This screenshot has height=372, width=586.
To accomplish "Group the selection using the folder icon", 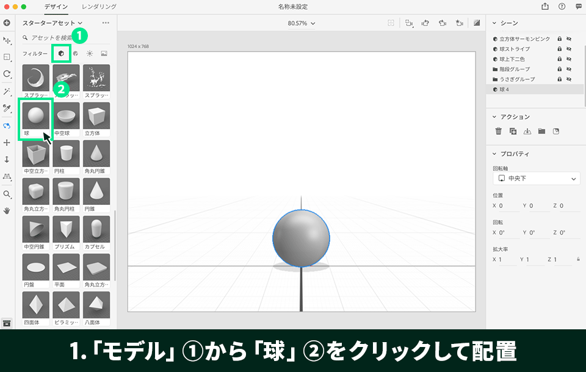I will point(542,130).
